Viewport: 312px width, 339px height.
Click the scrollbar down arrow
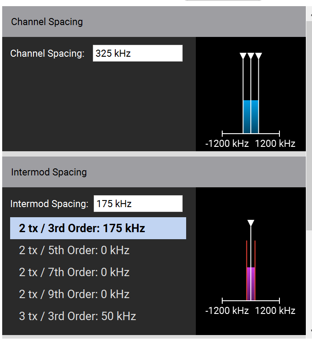coord(309,331)
